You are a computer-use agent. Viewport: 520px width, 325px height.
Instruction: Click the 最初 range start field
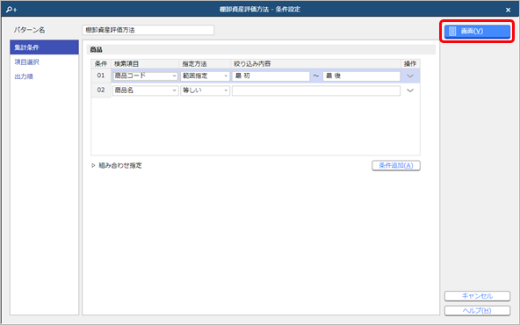[271, 76]
